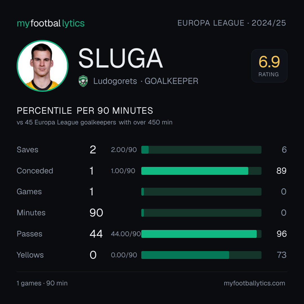
Task: Select the SLUGA player name
Action: [x=120, y=58]
